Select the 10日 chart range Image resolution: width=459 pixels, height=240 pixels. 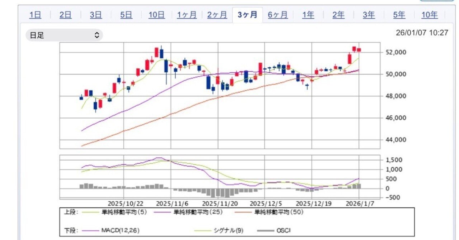click(x=156, y=15)
